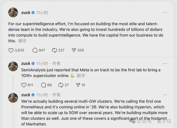Like the first zuck post with 3,835 likes
The width and height of the screenshot is (177, 128).
tap(11, 50)
